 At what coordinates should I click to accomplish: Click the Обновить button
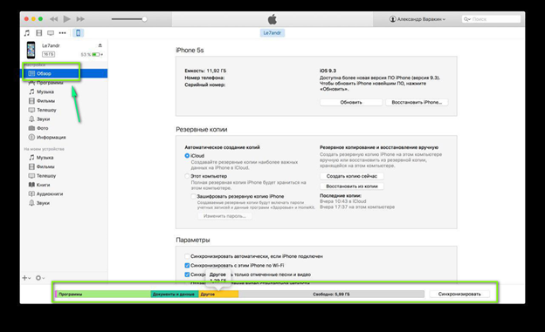(351, 102)
